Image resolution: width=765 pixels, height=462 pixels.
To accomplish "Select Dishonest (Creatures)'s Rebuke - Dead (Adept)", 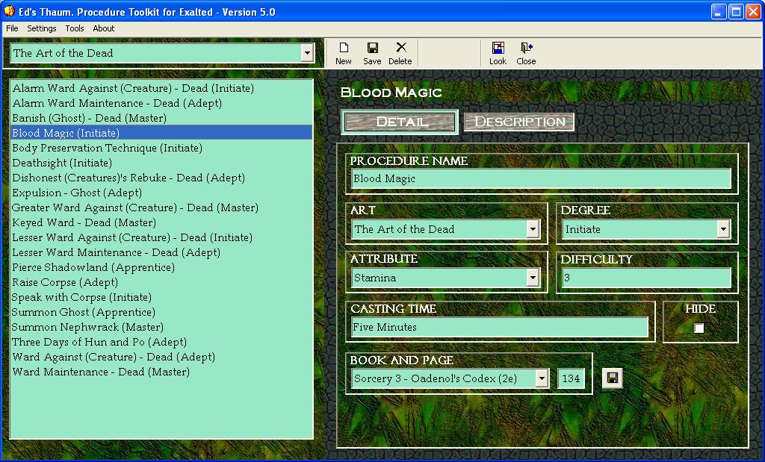I will (x=161, y=178).
